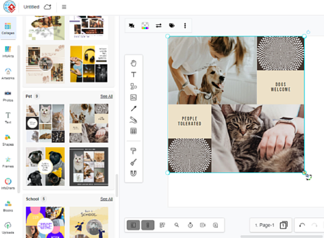The image size is (324, 238).
Task: Click the Untitled document title
Action: click(31, 7)
